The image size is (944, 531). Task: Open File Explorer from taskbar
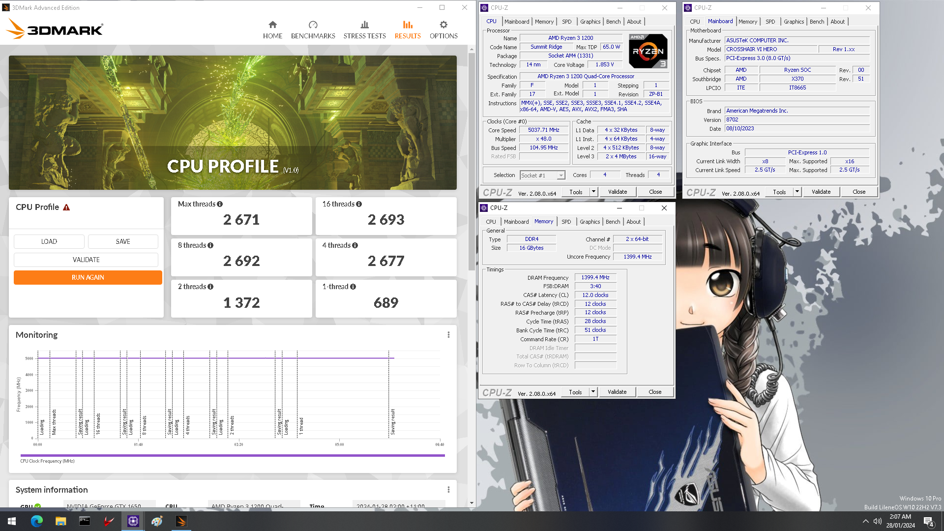60,521
